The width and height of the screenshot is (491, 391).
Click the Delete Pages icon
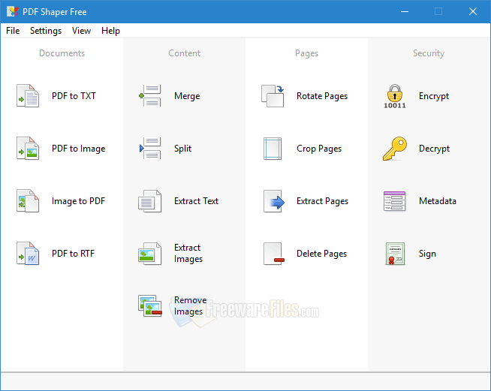coord(274,254)
